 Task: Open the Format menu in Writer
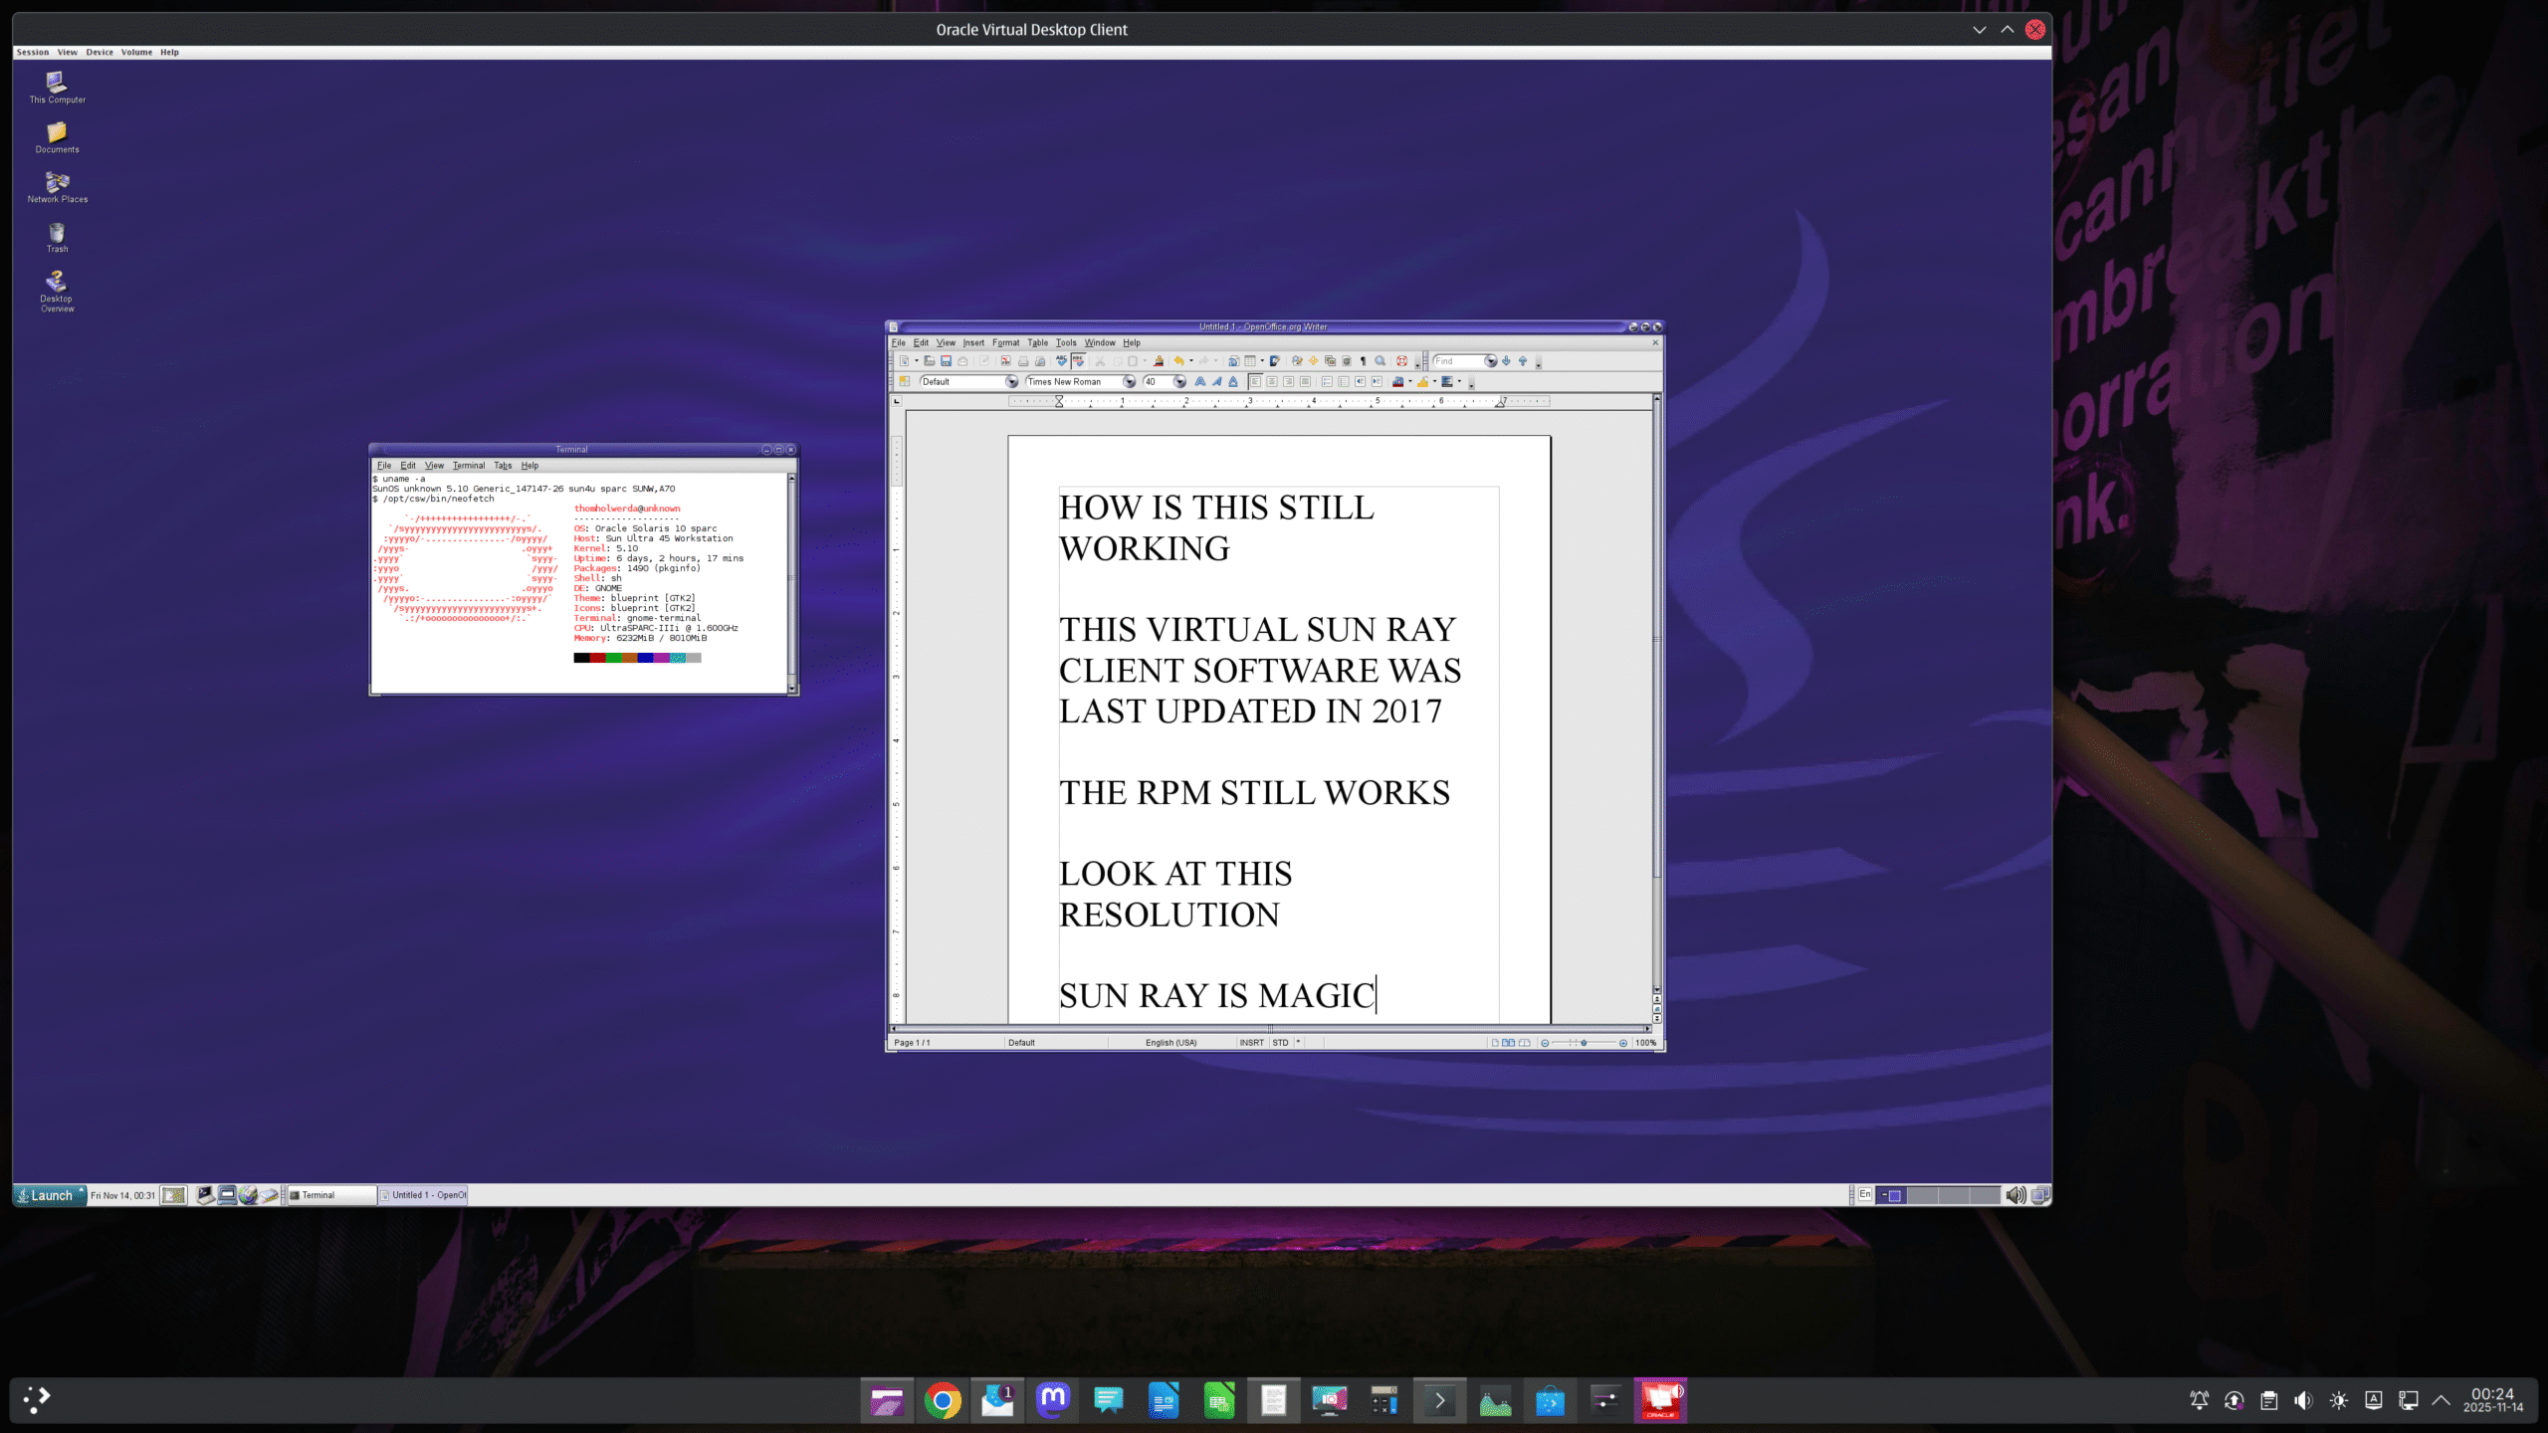point(1005,342)
